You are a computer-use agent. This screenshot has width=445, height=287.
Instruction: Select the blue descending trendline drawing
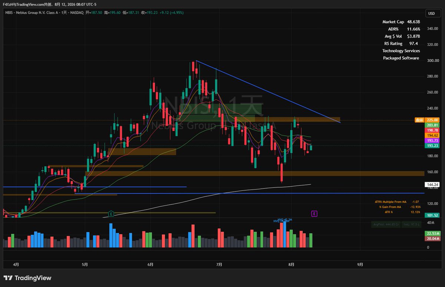point(268,91)
